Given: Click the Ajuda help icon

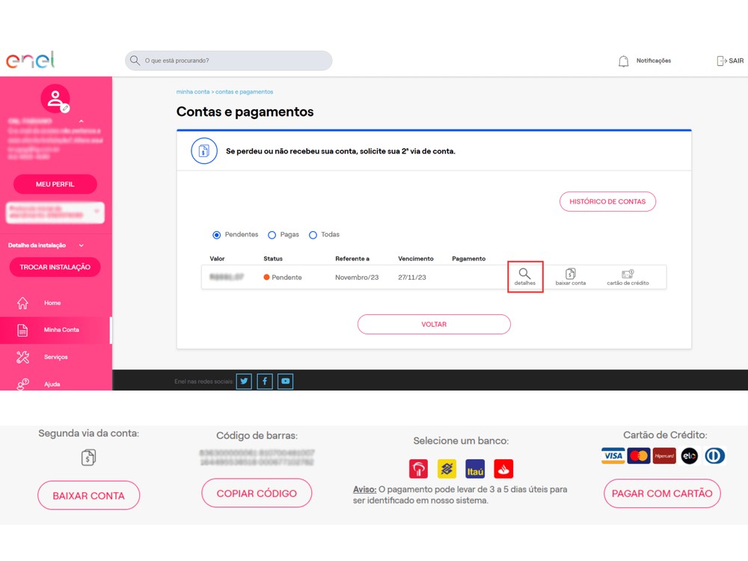Looking at the screenshot, I should pyautogui.click(x=22, y=384).
